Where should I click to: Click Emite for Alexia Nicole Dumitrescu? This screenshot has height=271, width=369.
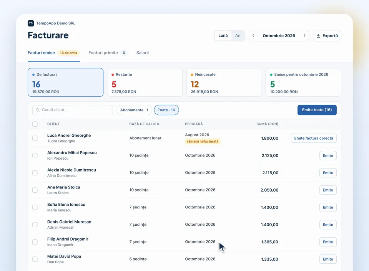point(328,173)
